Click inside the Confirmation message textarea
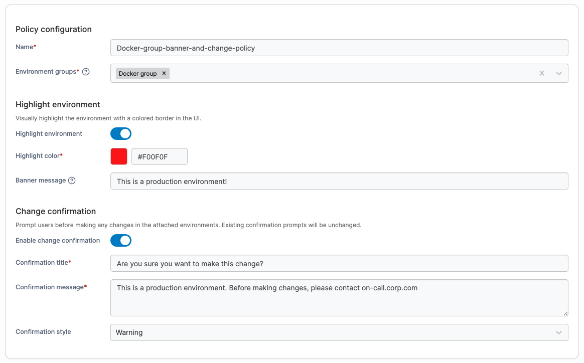The height and width of the screenshot is (363, 584). (339, 298)
